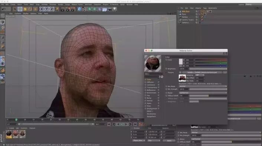Viewport: 262px width, 146px height.
Task: Toggle the X axis lock icon
Action: (42, 9)
